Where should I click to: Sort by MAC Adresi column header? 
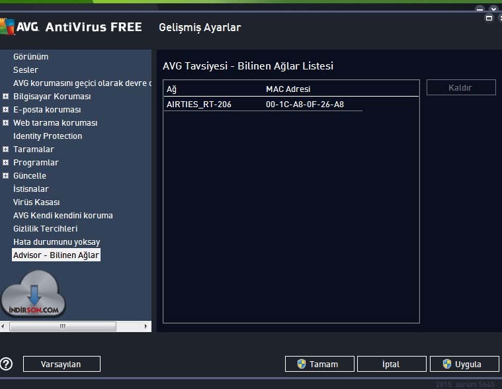pyautogui.click(x=288, y=89)
